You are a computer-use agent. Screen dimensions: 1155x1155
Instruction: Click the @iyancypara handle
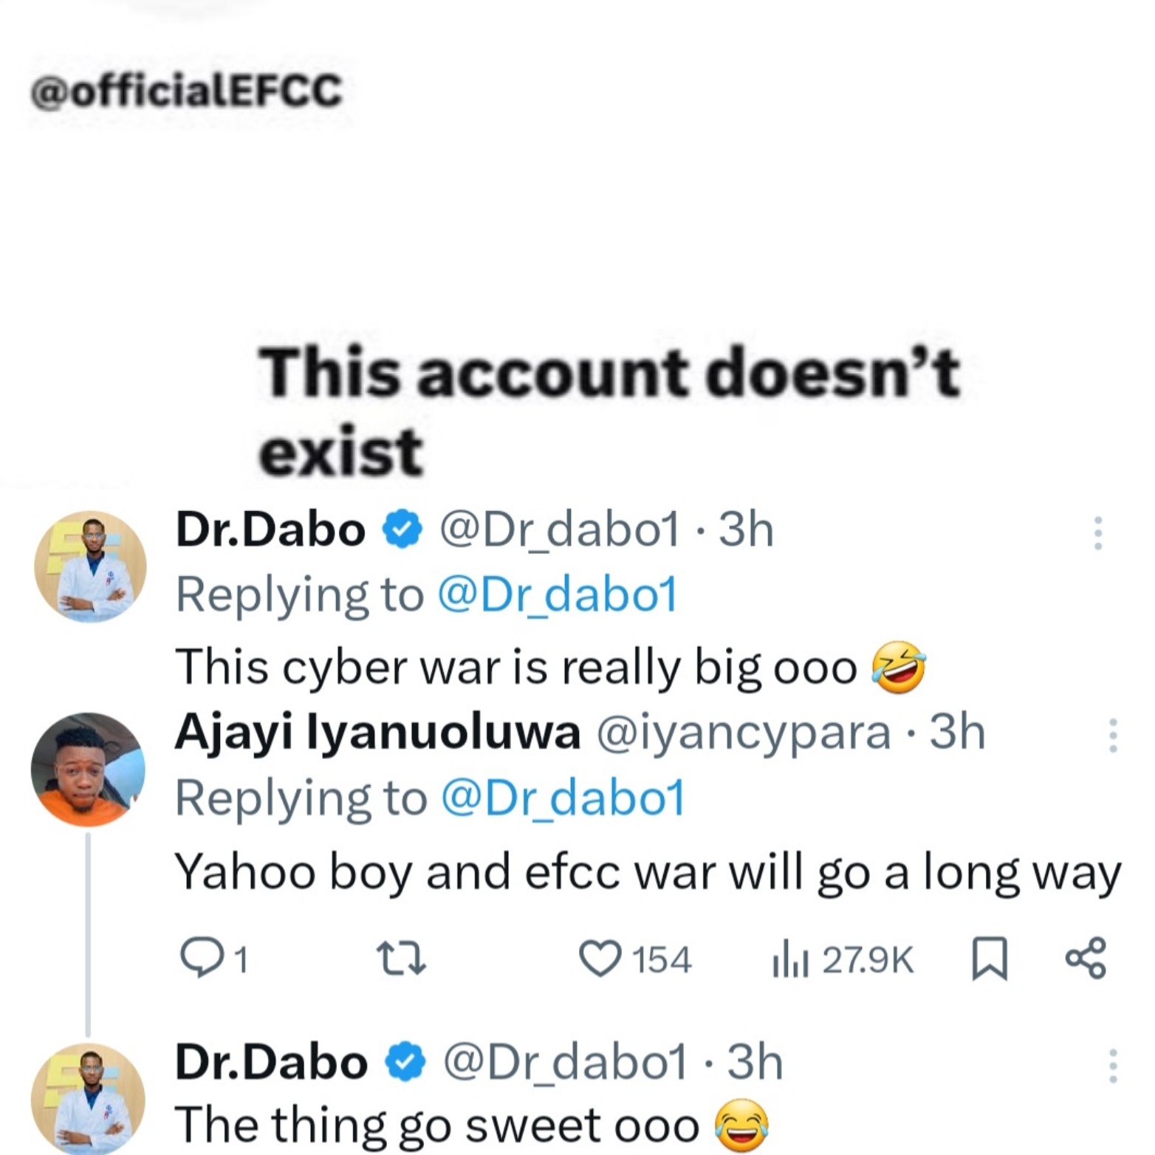(x=743, y=733)
